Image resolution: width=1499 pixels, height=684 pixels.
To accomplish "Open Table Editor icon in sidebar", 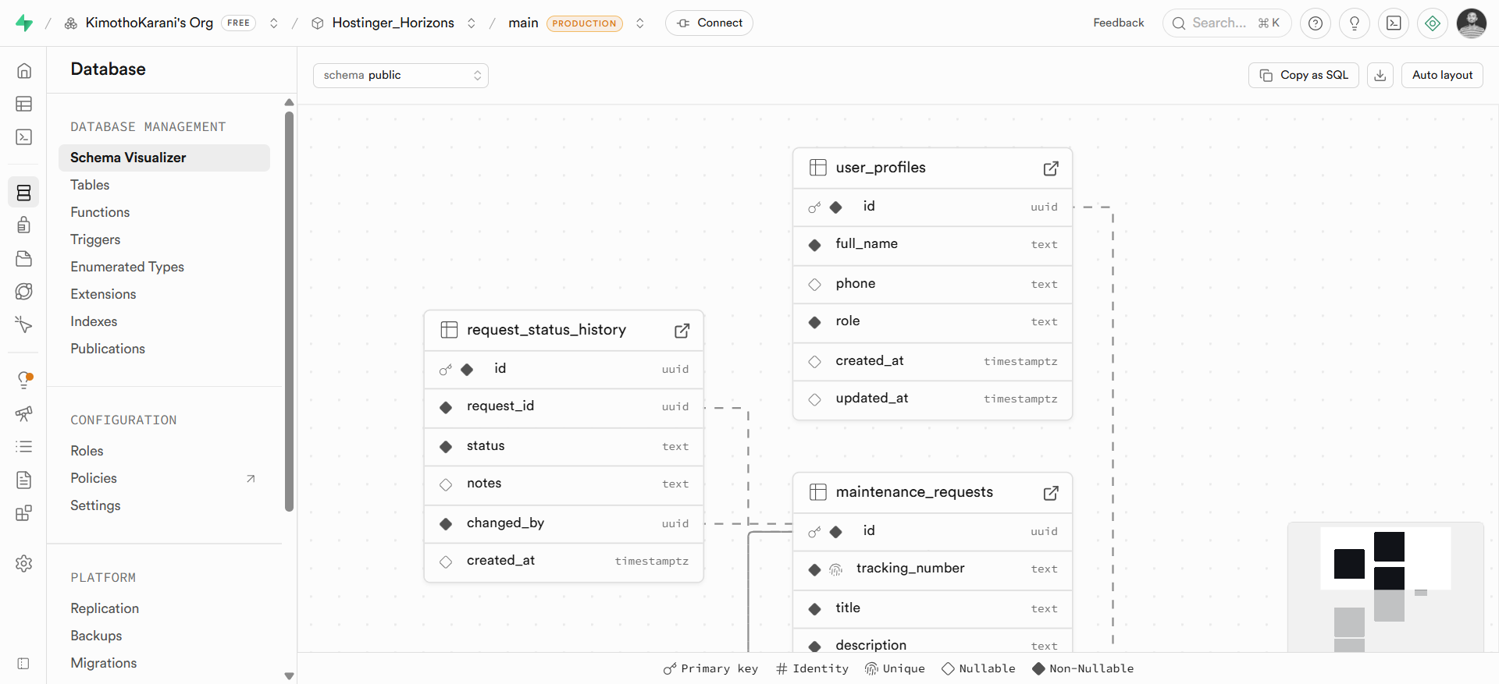I will (x=24, y=104).
